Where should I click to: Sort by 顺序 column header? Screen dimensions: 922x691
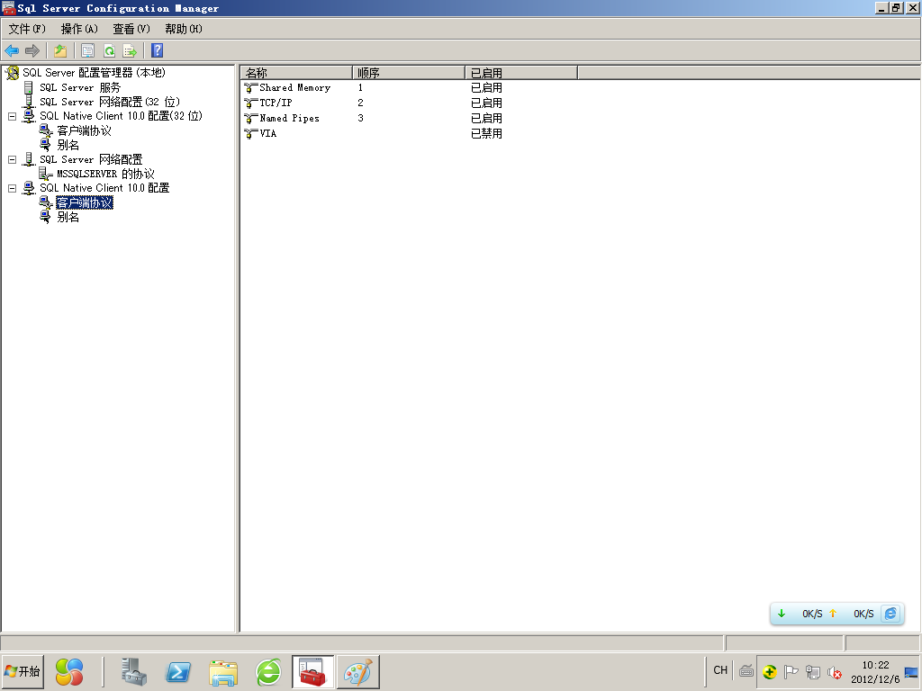click(409, 73)
